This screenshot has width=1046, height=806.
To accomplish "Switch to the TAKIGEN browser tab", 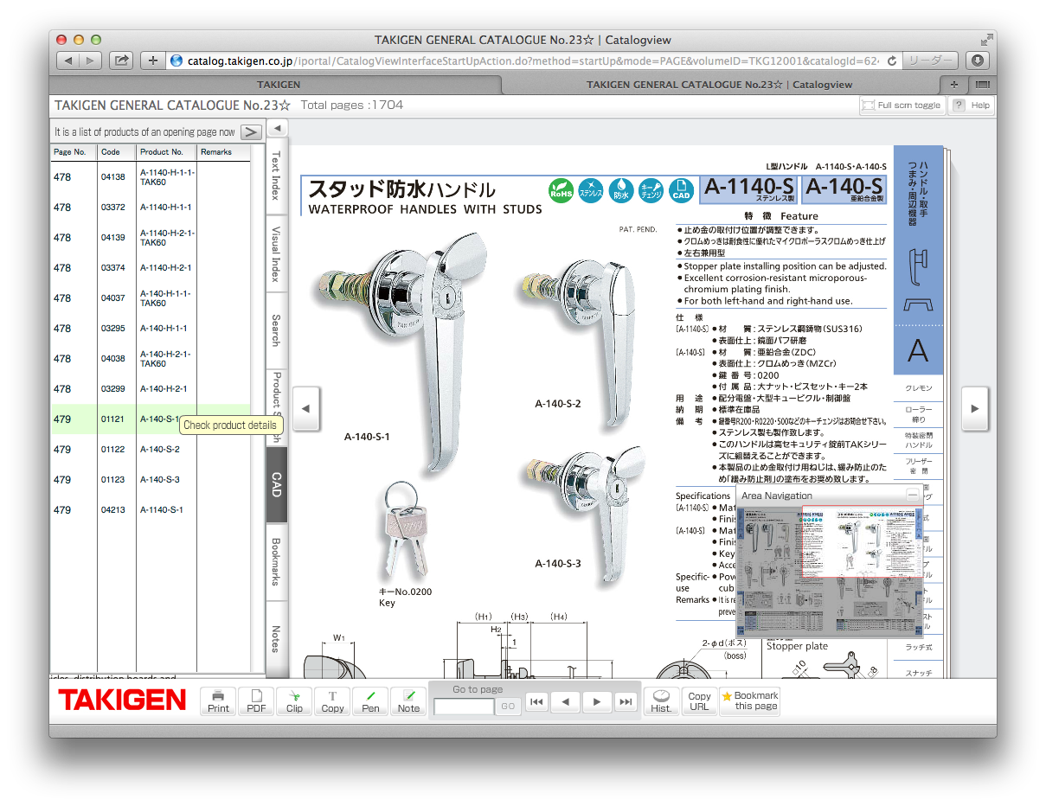I will (x=279, y=85).
